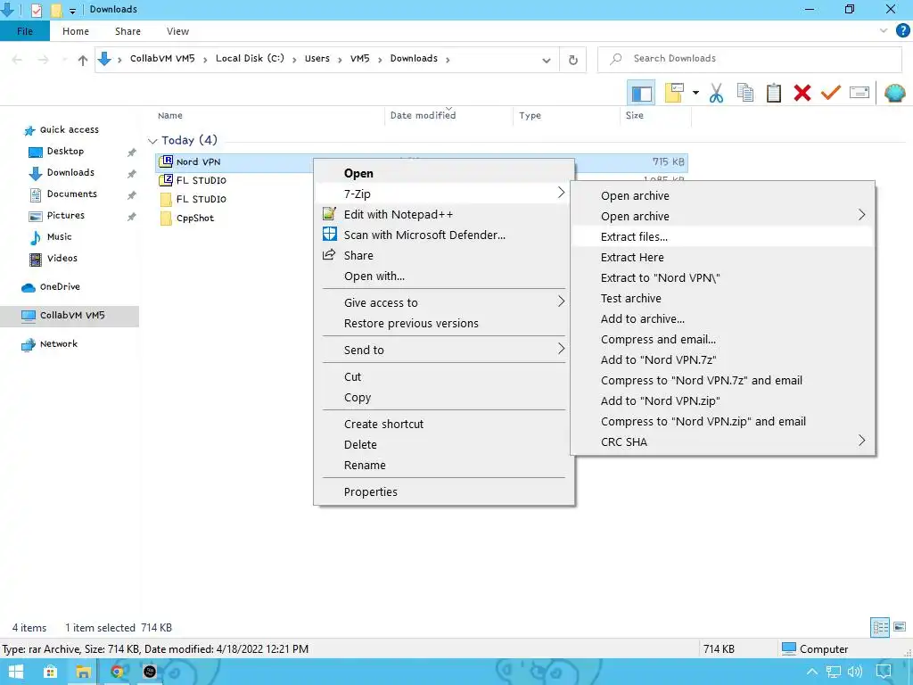The height and width of the screenshot is (685, 913).
Task: Toggle the preview pane layout icon
Action: pyautogui.click(x=641, y=93)
